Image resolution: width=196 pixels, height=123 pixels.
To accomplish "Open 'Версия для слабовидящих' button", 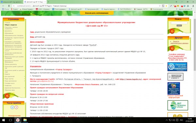I will pos(97,13).
